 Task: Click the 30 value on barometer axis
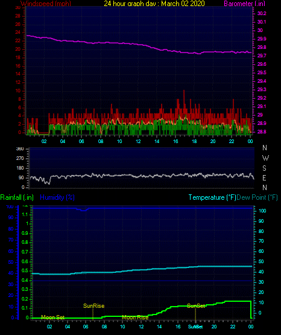point(260,30)
